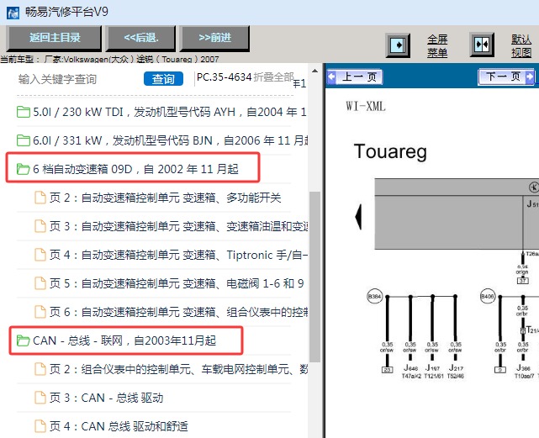Click page icon beside 页 3 CAN 总线 驱动

40,398
